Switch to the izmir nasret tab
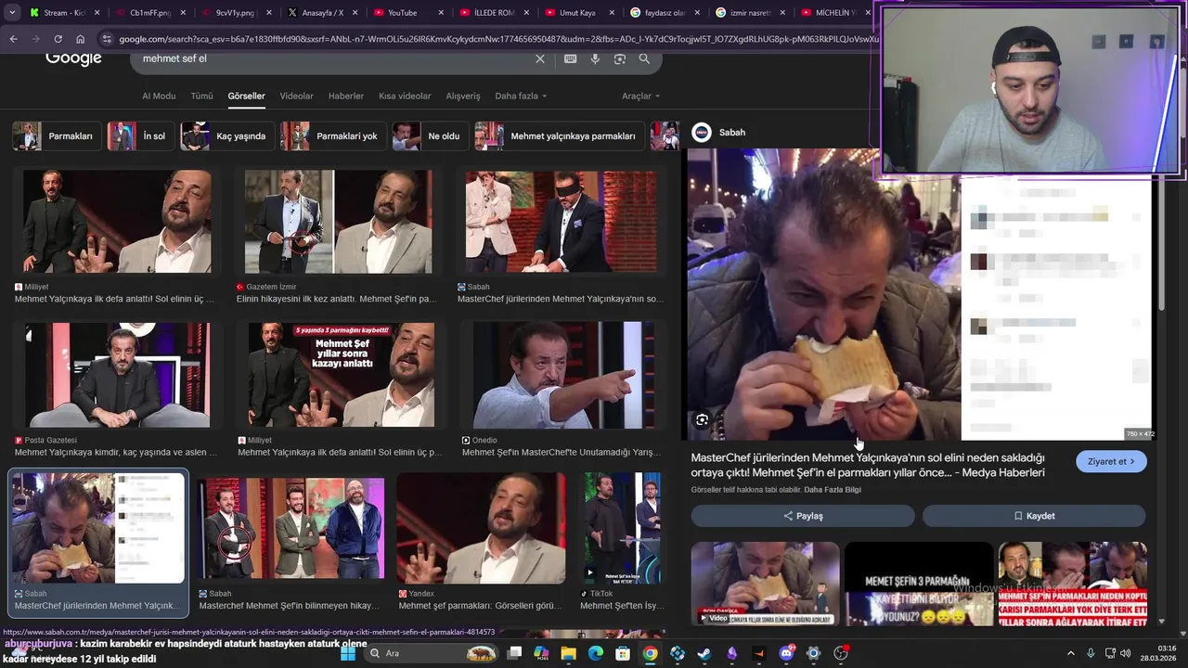The width and height of the screenshot is (1188, 668). click(x=749, y=13)
